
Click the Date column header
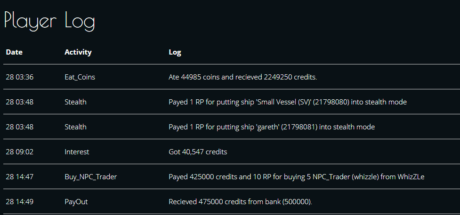click(x=14, y=52)
